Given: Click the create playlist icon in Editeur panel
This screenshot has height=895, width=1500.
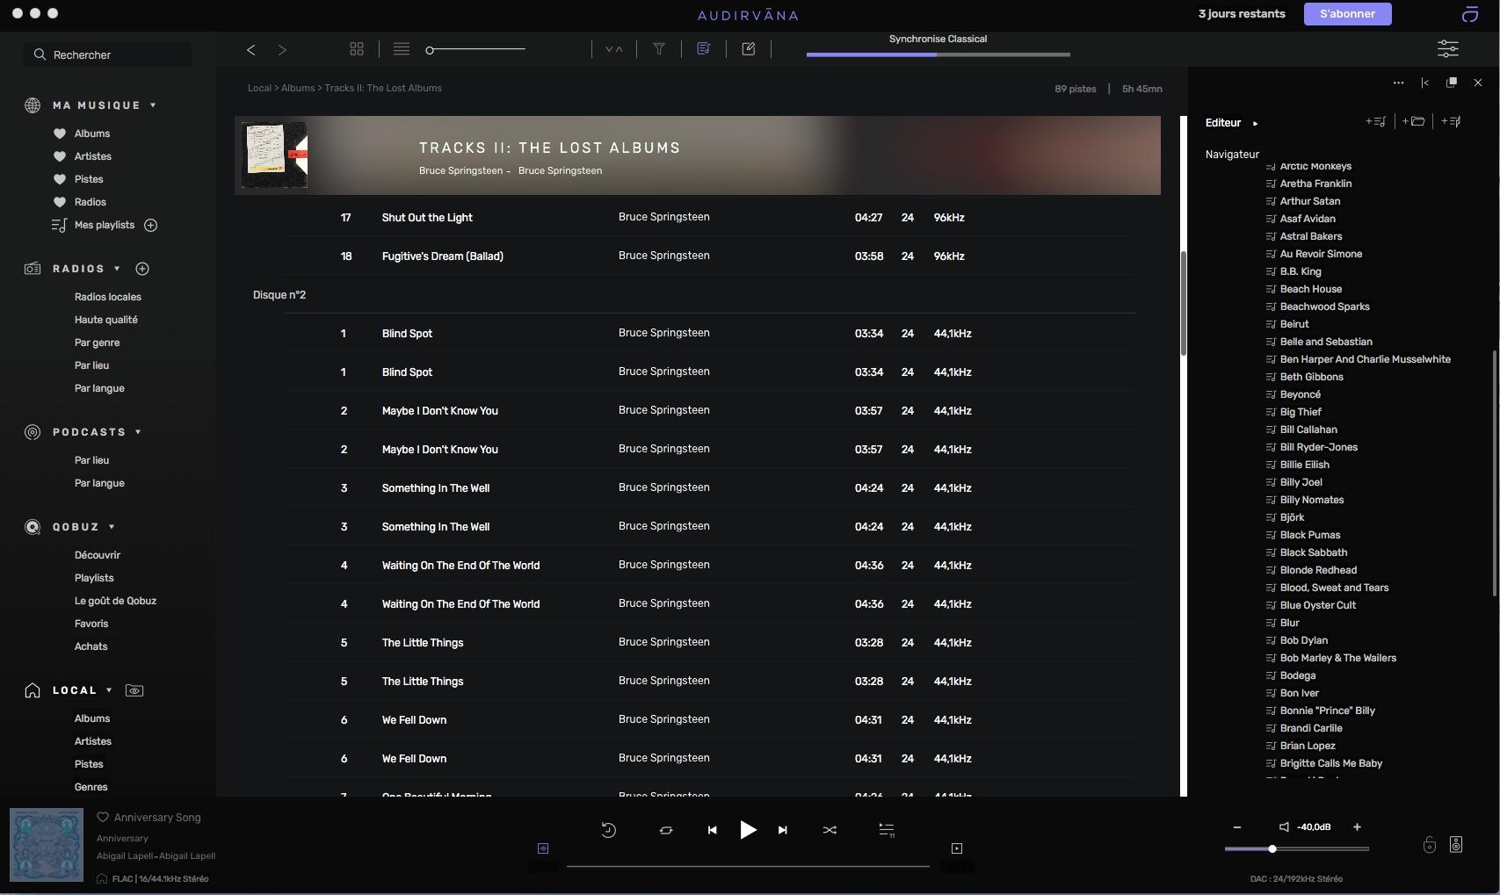Looking at the screenshot, I should point(1376,121).
